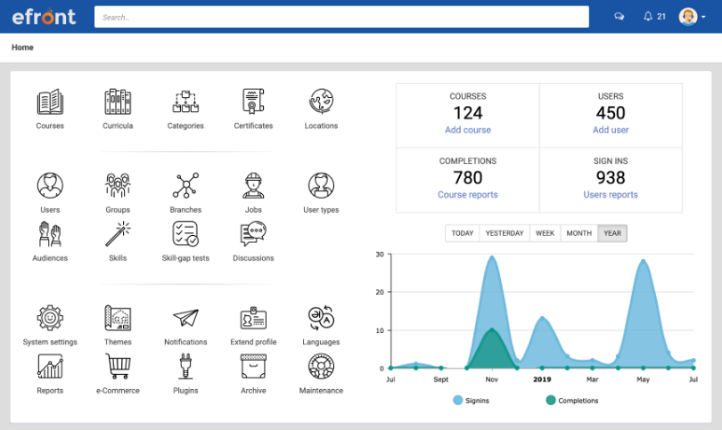The height and width of the screenshot is (430, 722).
Task: Open the Skills magic wand icon
Action: [118, 233]
